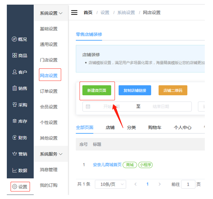Select 基础设置 submenu item

tap(48, 29)
